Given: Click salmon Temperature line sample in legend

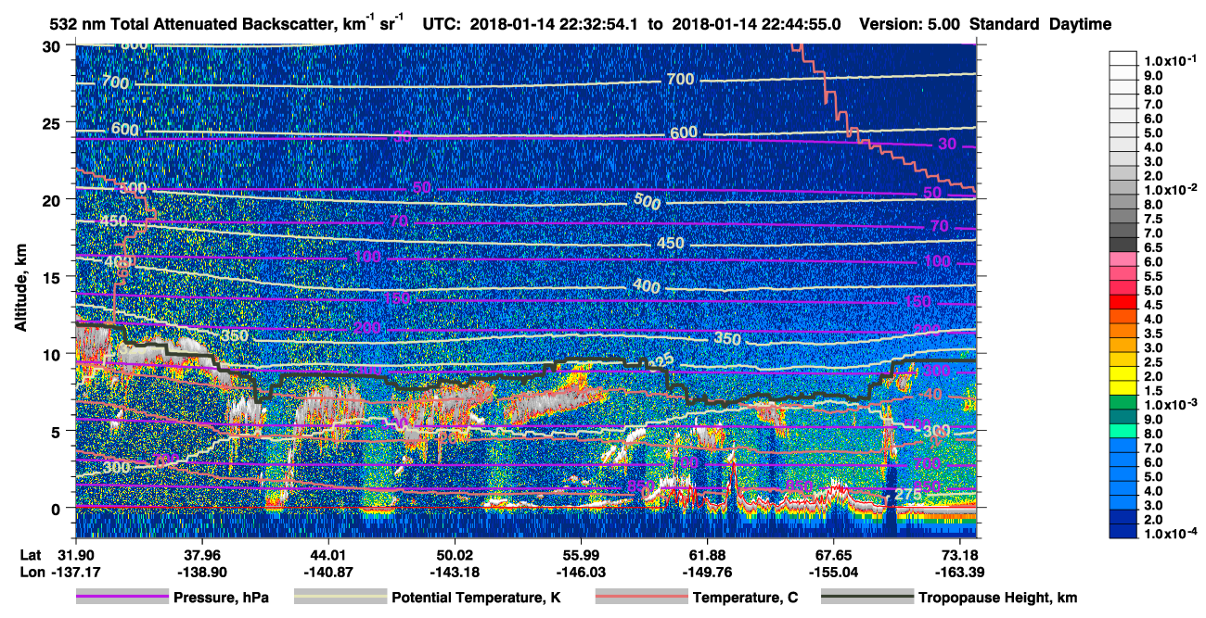Looking at the screenshot, I should point(640,598).
